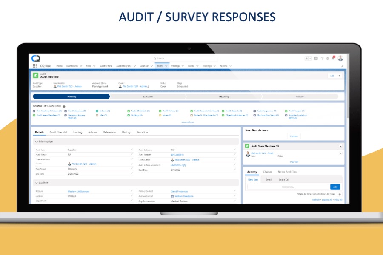Click the Setup gear icon
The width and height of the screenshot is (383, 255).
point(328,58)
